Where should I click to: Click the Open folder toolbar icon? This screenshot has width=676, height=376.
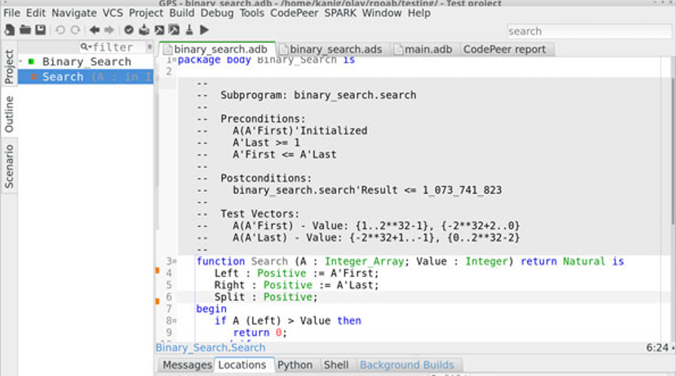(x=25, y=30)
